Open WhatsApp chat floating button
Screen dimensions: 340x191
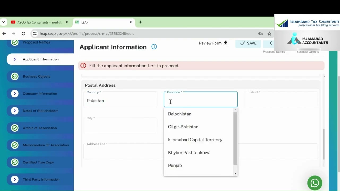(315, 183)
